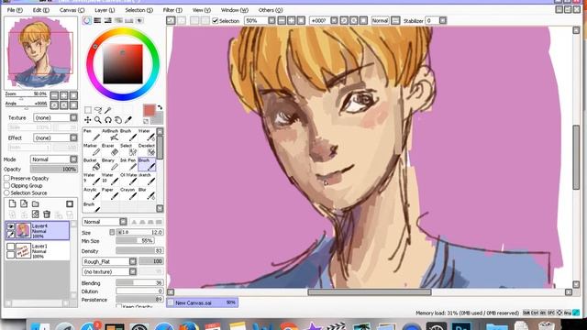Click the foreground color swatch
The height and width of the screenshot is (330, 587).
click(149, 110)
